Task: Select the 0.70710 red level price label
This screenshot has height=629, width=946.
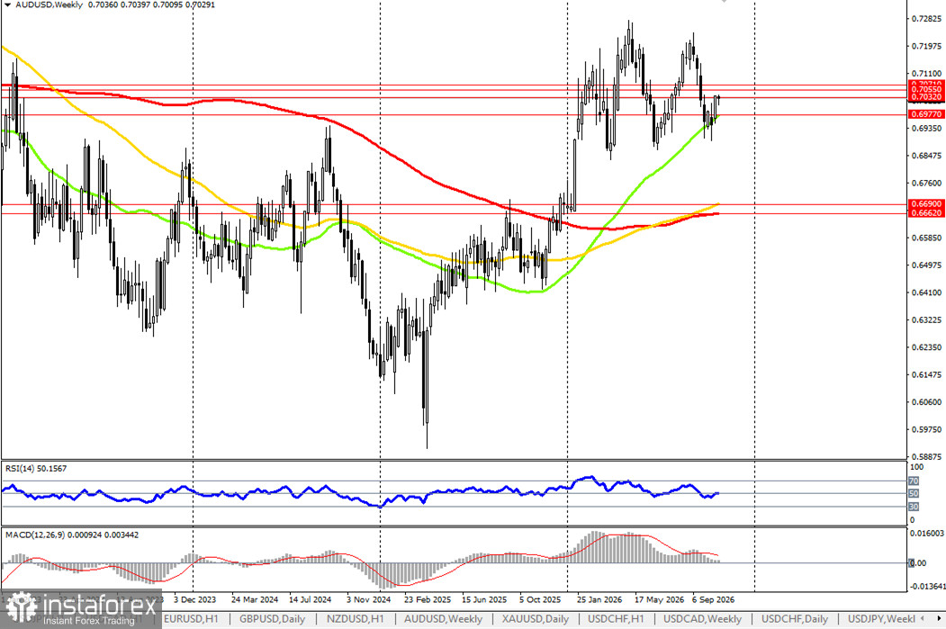Action: [926, 84]
